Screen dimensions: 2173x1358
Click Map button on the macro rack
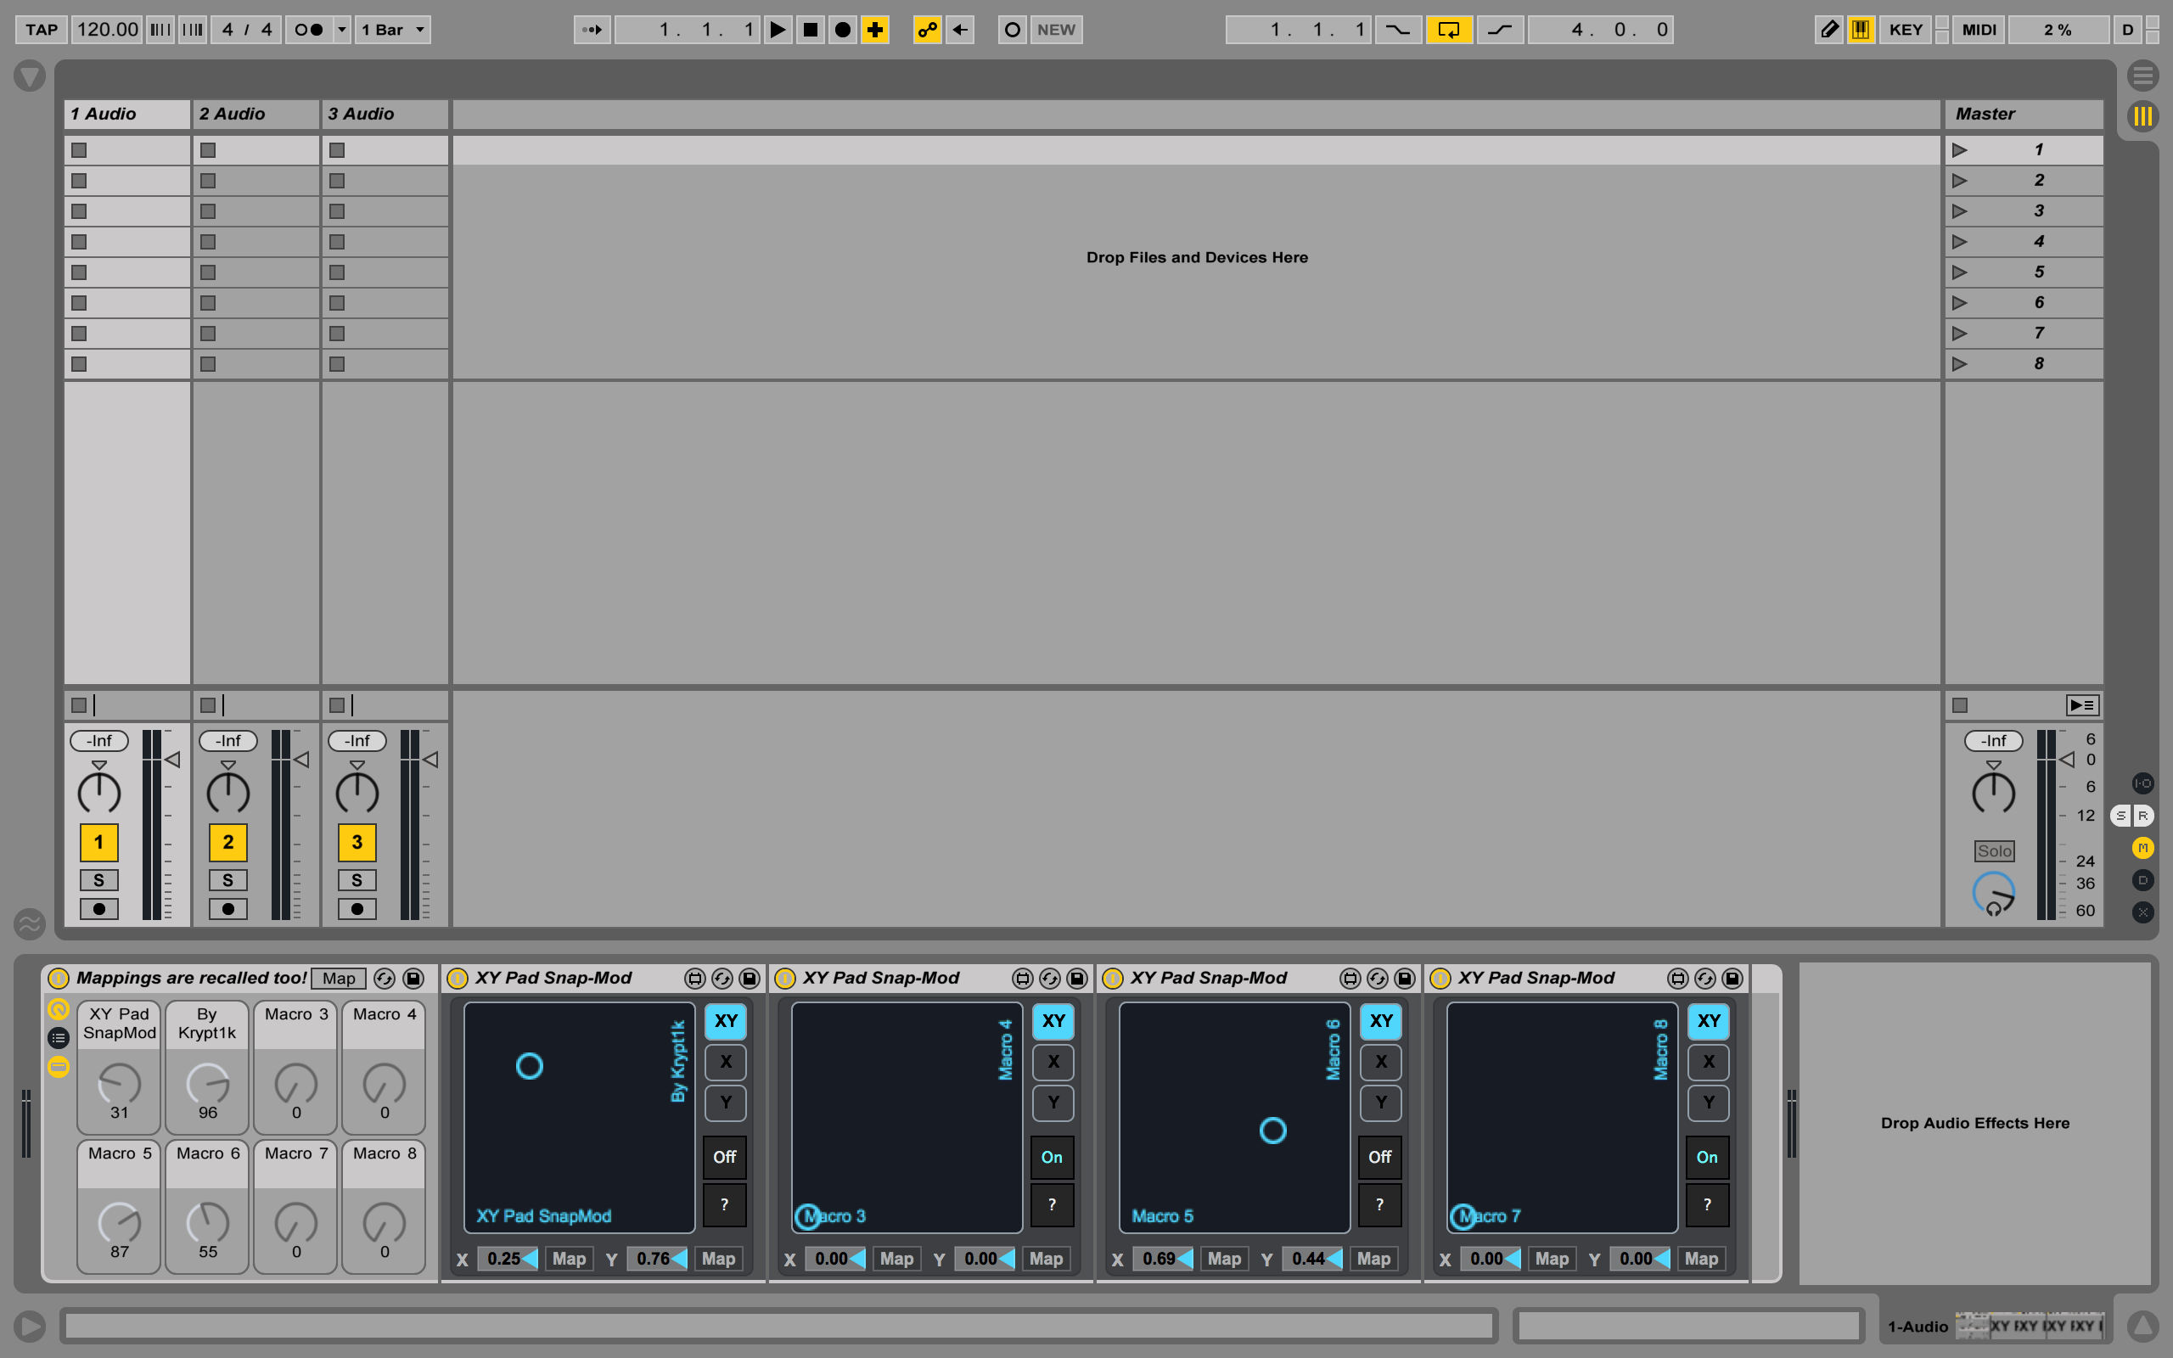339,978
